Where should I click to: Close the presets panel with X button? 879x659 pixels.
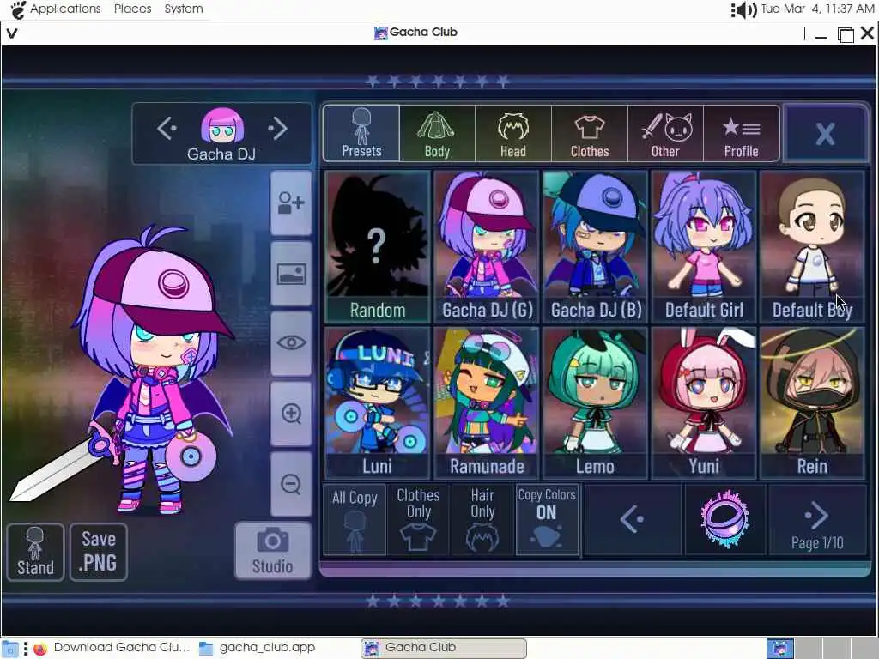point(825,133)
